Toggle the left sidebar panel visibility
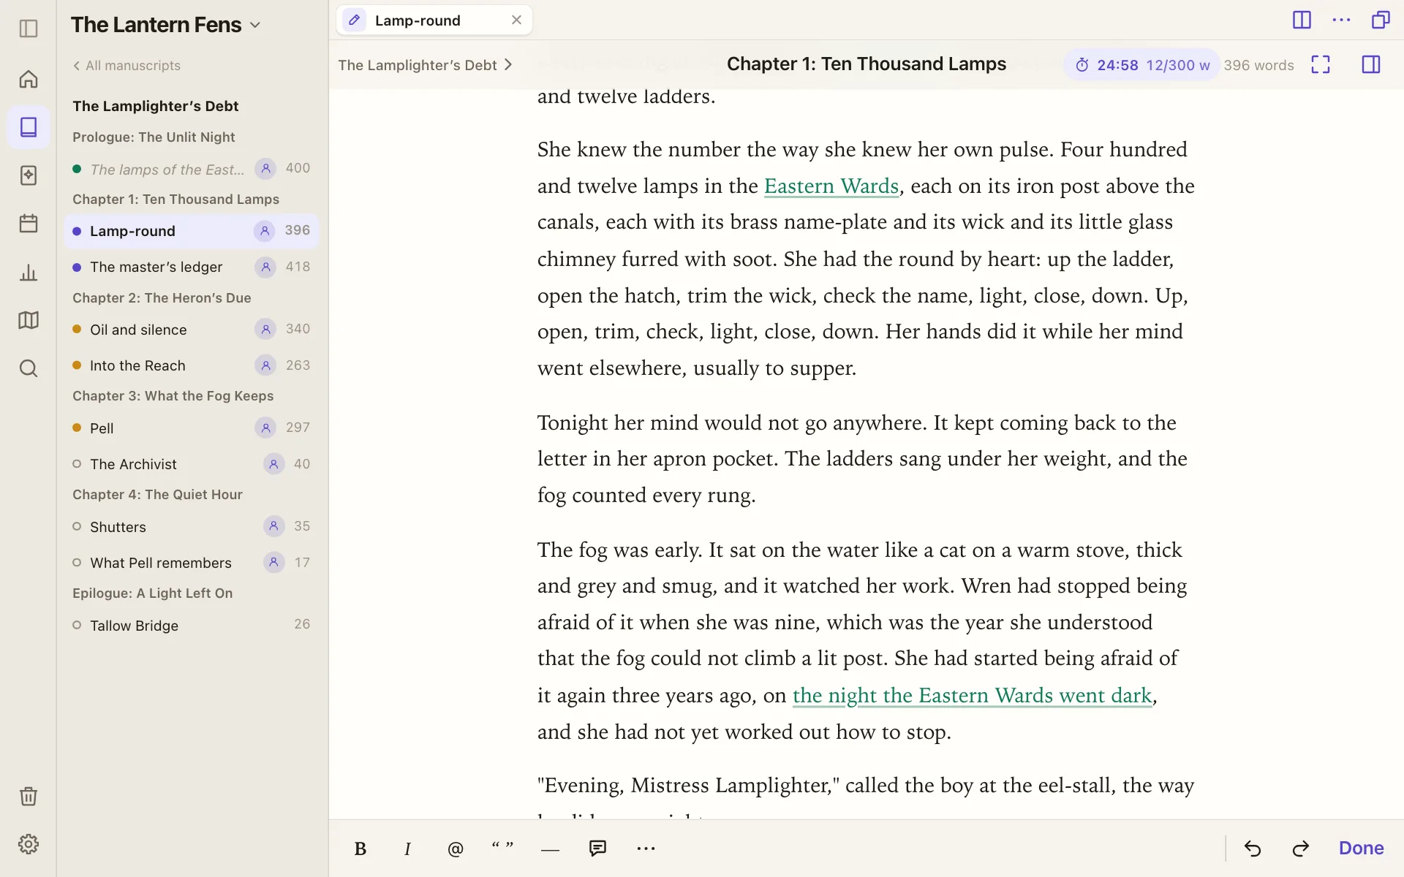The image size is (1404, 877). (29, 29)
